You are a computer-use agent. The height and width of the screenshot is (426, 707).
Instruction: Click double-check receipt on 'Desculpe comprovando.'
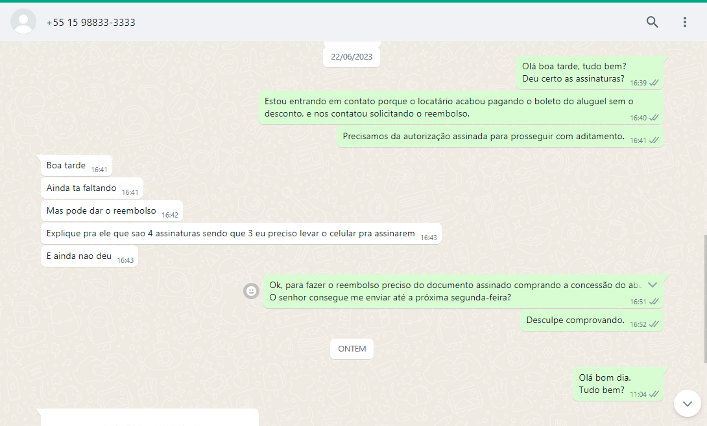[654, 324]
